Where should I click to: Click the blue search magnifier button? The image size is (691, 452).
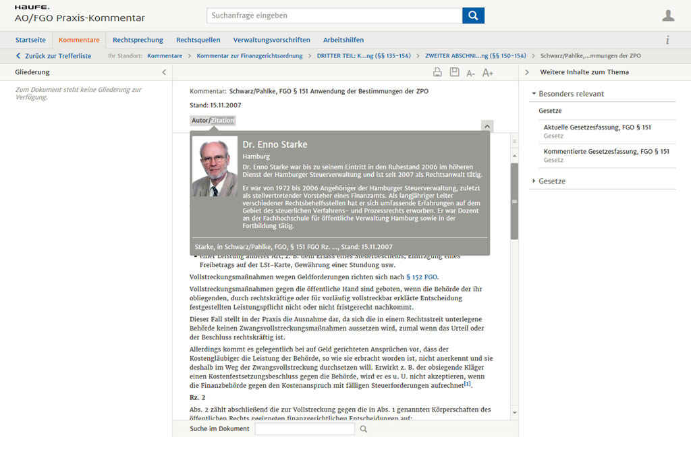coord(473,16)
